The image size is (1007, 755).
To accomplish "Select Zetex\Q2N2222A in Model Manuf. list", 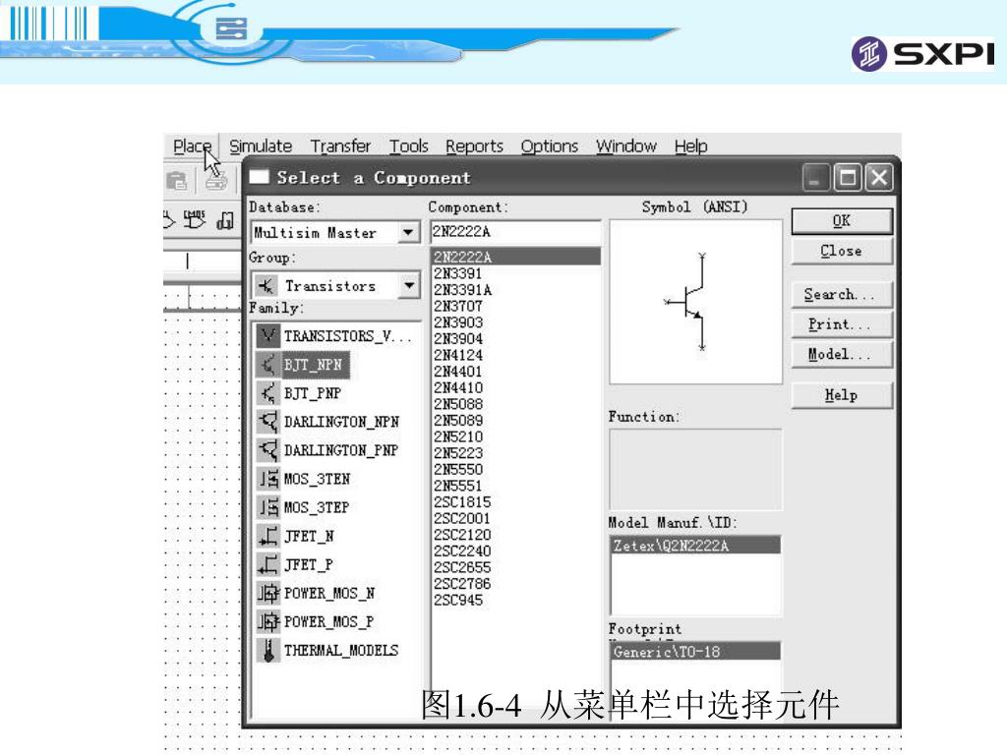I will (x=695, y=546).
